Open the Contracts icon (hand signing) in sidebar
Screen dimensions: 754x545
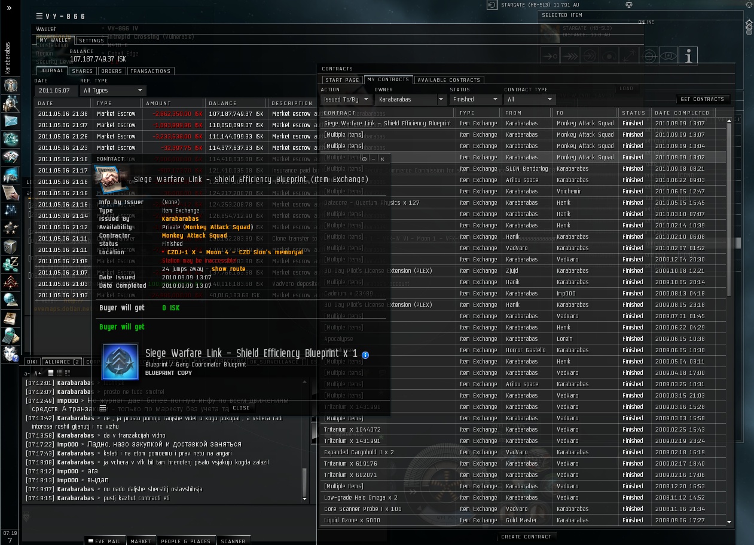[10, 193]
